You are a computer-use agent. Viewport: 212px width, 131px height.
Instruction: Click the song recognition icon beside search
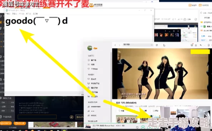pos(157,45)
